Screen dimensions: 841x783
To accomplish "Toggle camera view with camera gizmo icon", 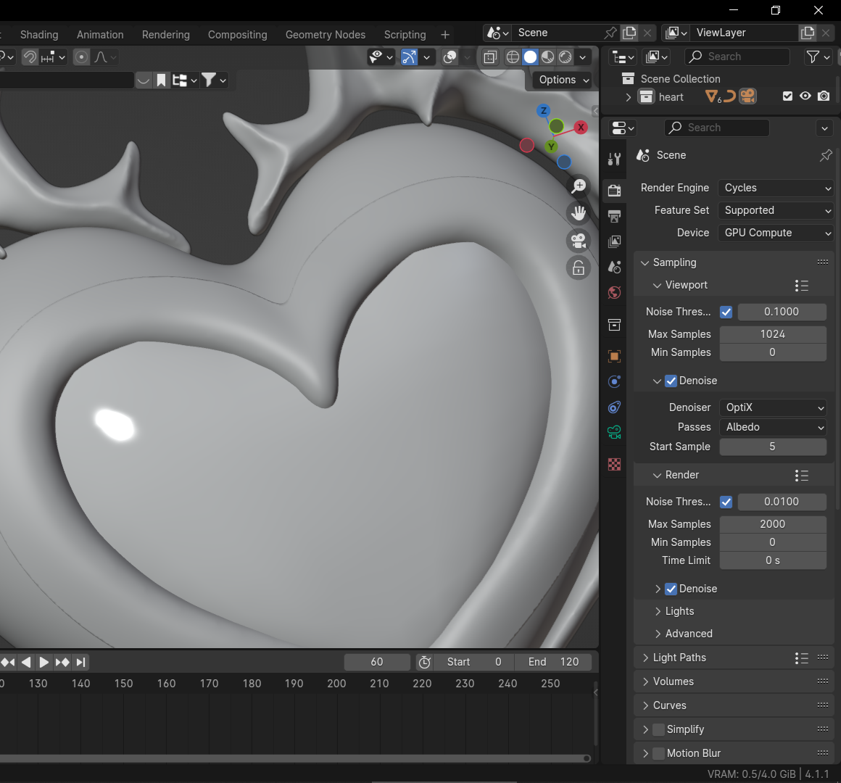I will pyautogui.click(x=579, y=241).
